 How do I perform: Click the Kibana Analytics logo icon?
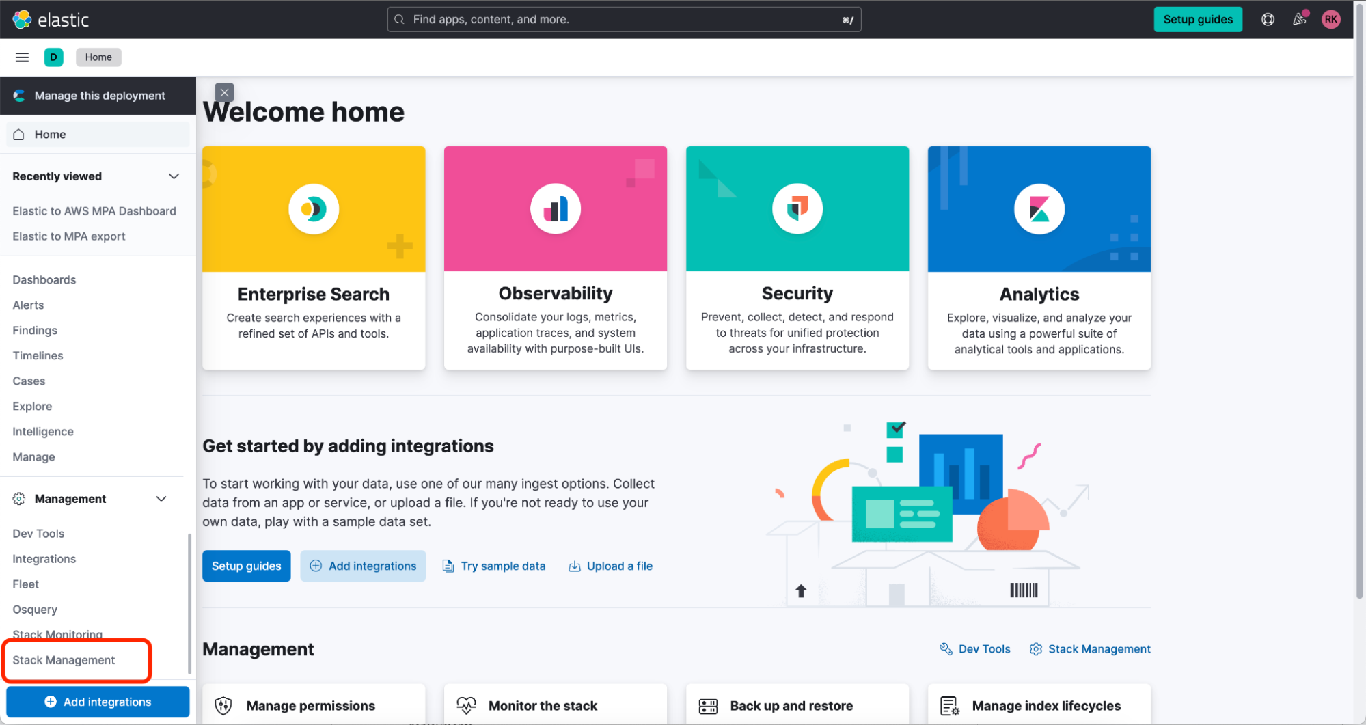coord(1039,208)
